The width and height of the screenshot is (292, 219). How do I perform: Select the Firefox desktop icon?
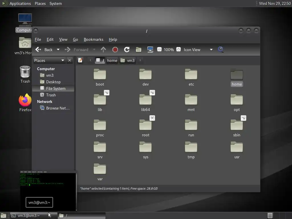(25, 102)
